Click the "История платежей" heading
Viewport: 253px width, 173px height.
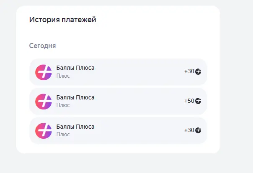(62, 20)
